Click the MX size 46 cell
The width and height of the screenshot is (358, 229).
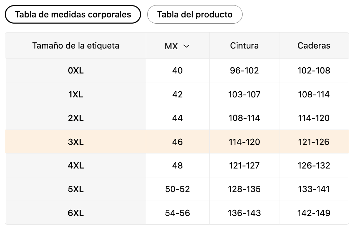(x=178, y=142)
